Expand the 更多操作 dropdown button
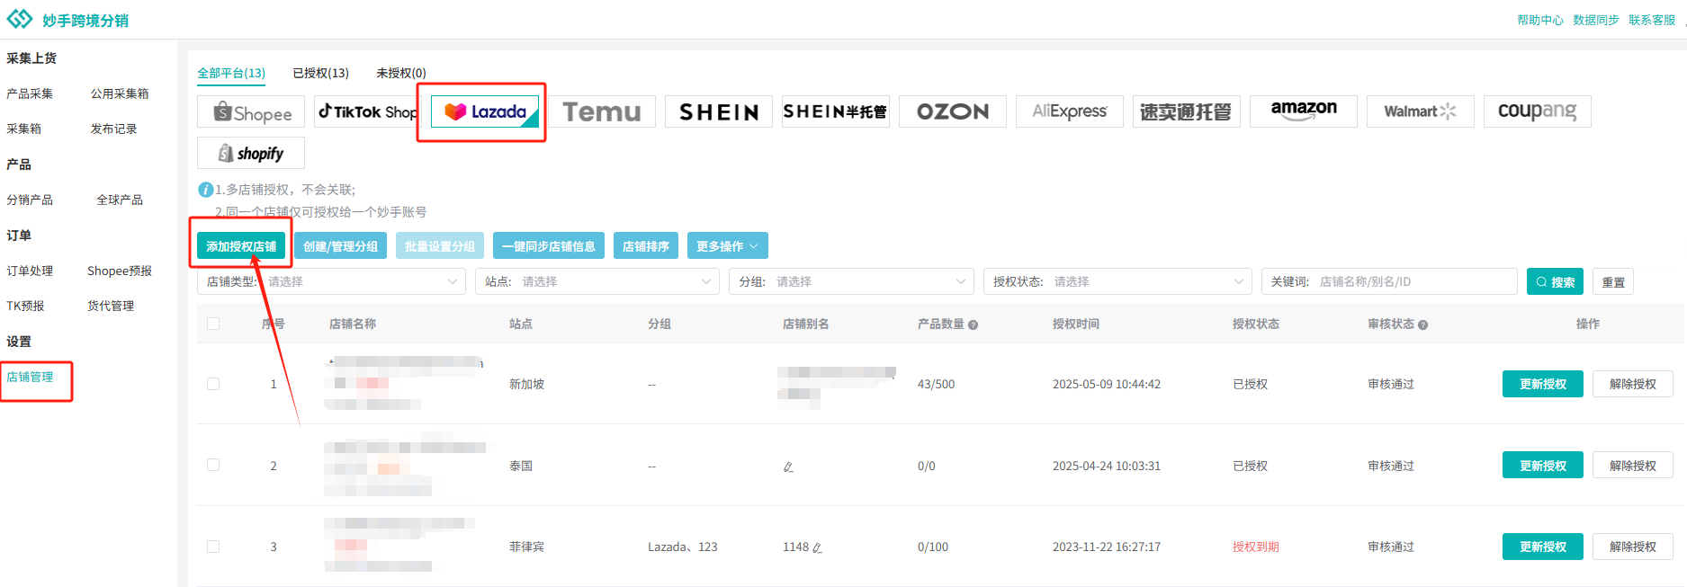This screenshot has height=587, width=1687. click(727, 246)
